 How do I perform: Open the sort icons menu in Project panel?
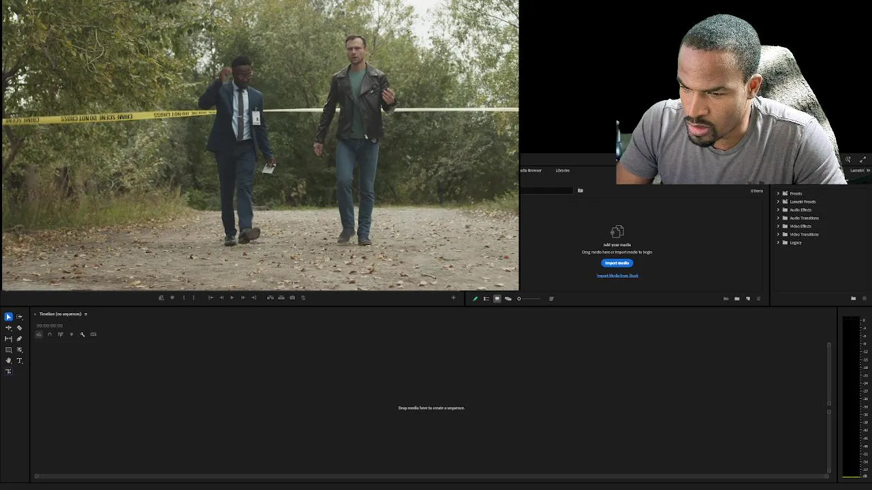[x=551, y=298]
